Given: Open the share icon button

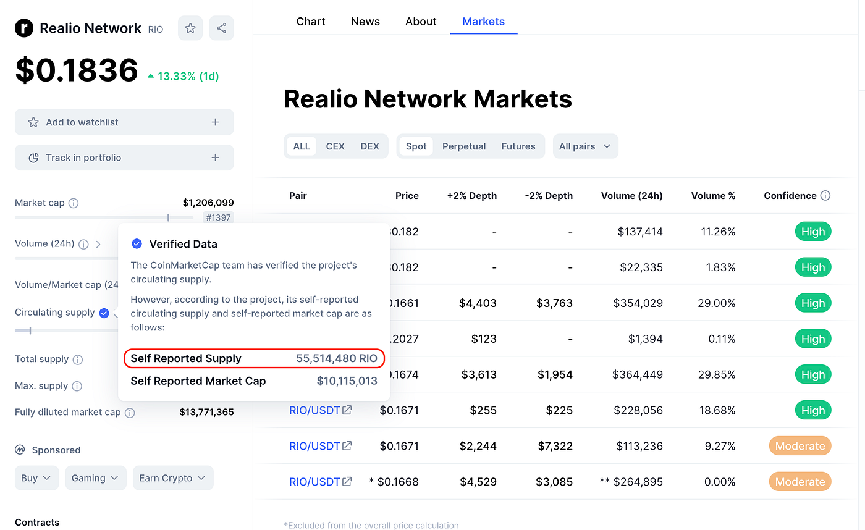Looking at the screenshot, I should (221, 28).
